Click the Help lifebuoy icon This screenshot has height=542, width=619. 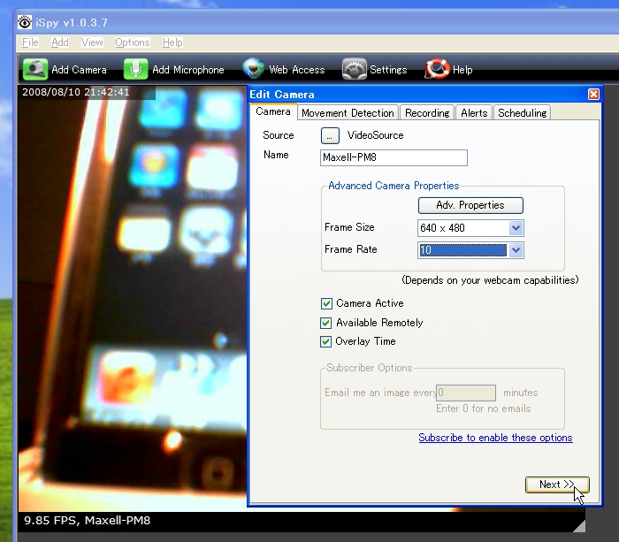click(437, 69)
